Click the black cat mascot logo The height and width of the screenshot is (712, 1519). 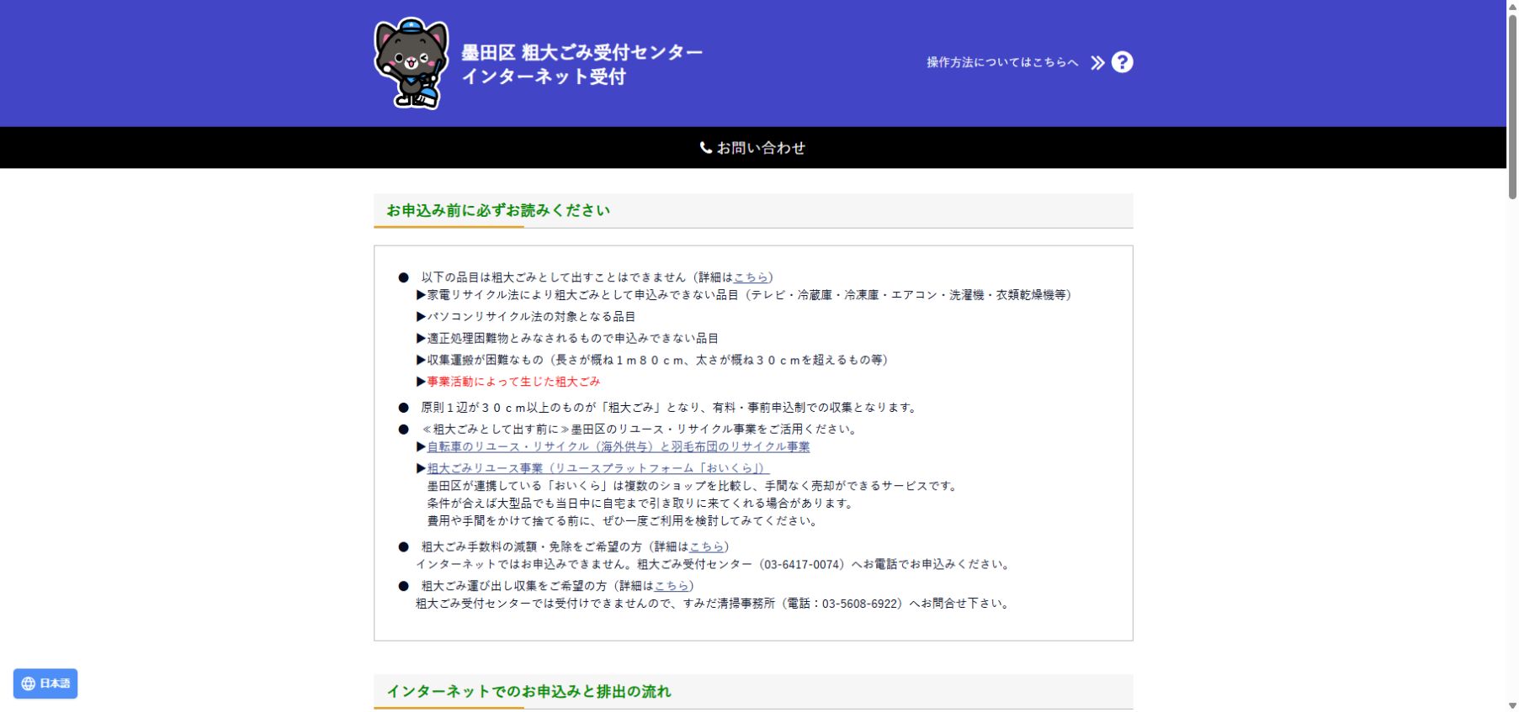pyautogui.click(x=411, y=63)
